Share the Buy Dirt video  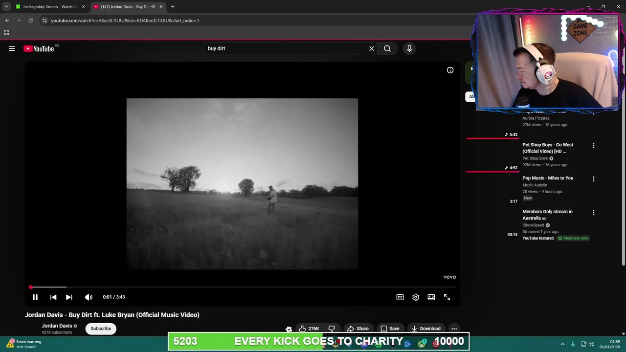click(358, 329)
